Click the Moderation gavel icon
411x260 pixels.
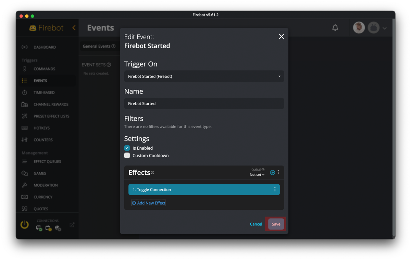(24, 185)
